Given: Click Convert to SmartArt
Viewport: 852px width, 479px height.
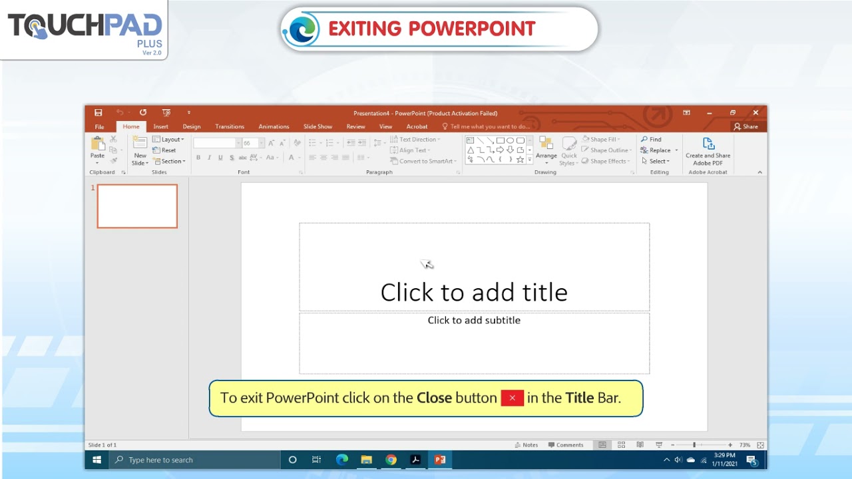Looking at the screenshot, I should pos(424,161).
